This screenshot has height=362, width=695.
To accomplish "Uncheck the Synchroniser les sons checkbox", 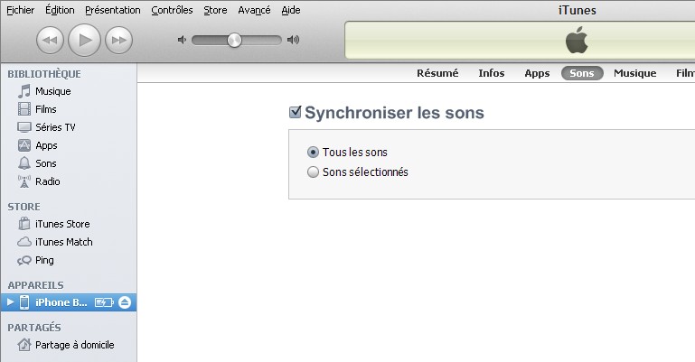I will tap(296, 112).
